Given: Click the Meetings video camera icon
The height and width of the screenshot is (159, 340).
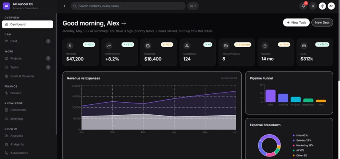Looking at the screenshot, I should coord(6,119).
